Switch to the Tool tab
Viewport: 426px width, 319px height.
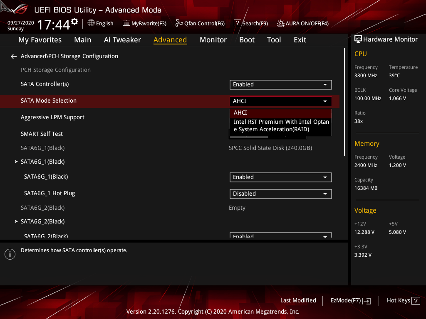pyautogui.click(x=274, y=40)
